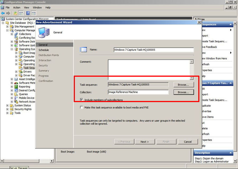Click Server Manager on the taskbar
This screenshot has width=238, height=169.
coord(19,168)
